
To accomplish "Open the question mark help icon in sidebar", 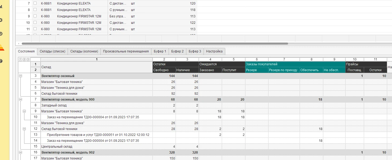I will click(1, 61).
